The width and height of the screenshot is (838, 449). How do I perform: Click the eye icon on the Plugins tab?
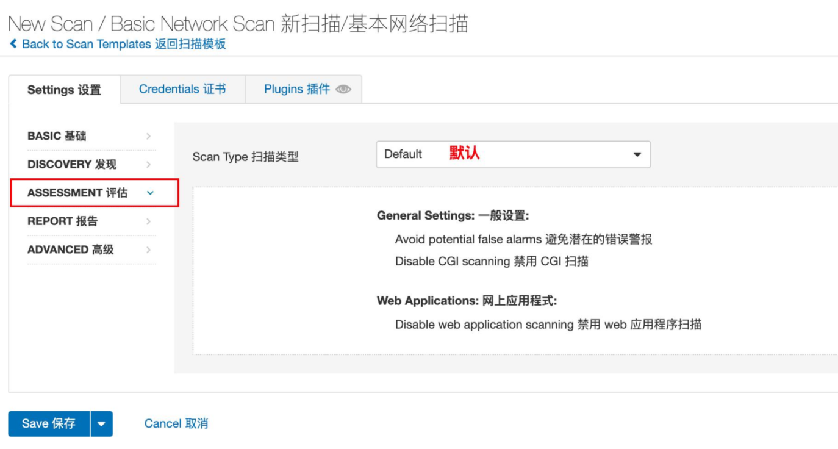tap(343, 90)
